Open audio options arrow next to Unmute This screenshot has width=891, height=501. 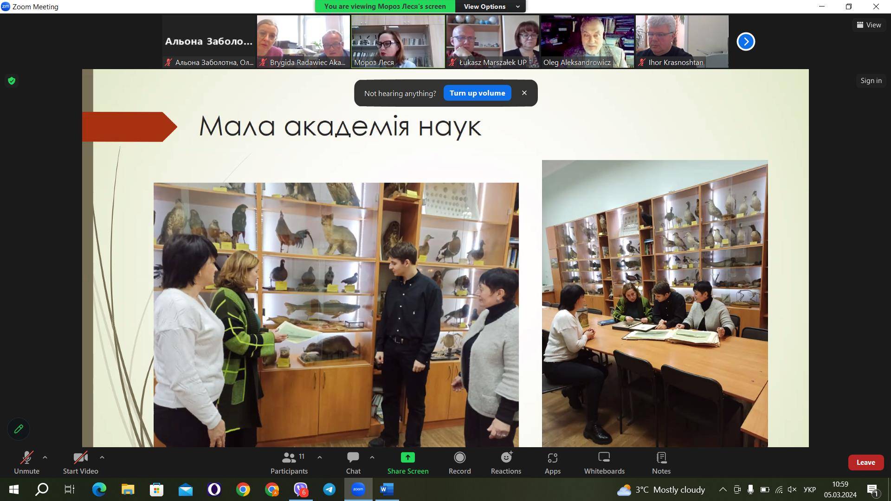tap(45, 457)
